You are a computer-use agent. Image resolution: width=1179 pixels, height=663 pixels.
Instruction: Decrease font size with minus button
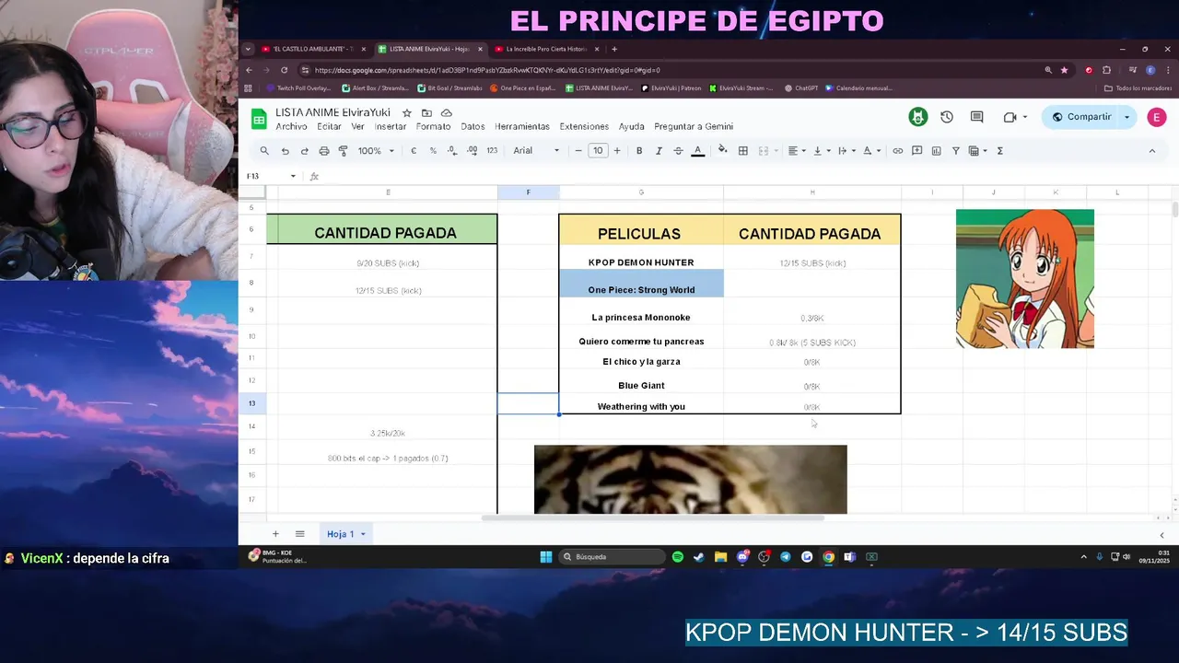[x=578, y=151]
